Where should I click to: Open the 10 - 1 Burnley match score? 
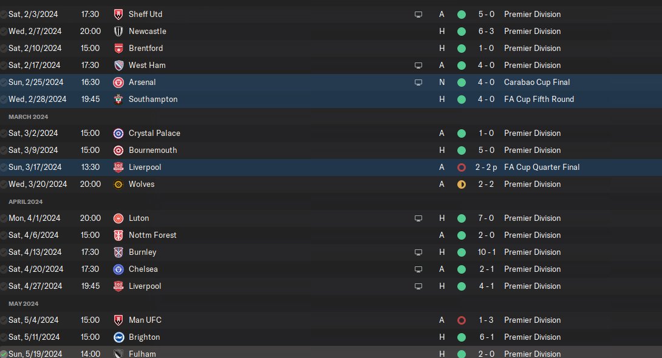point(486,252)
